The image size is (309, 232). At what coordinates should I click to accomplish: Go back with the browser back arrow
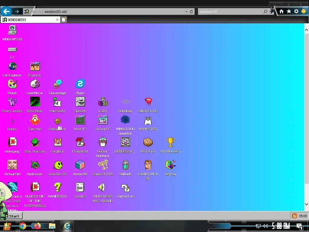(x=6, y=11)
